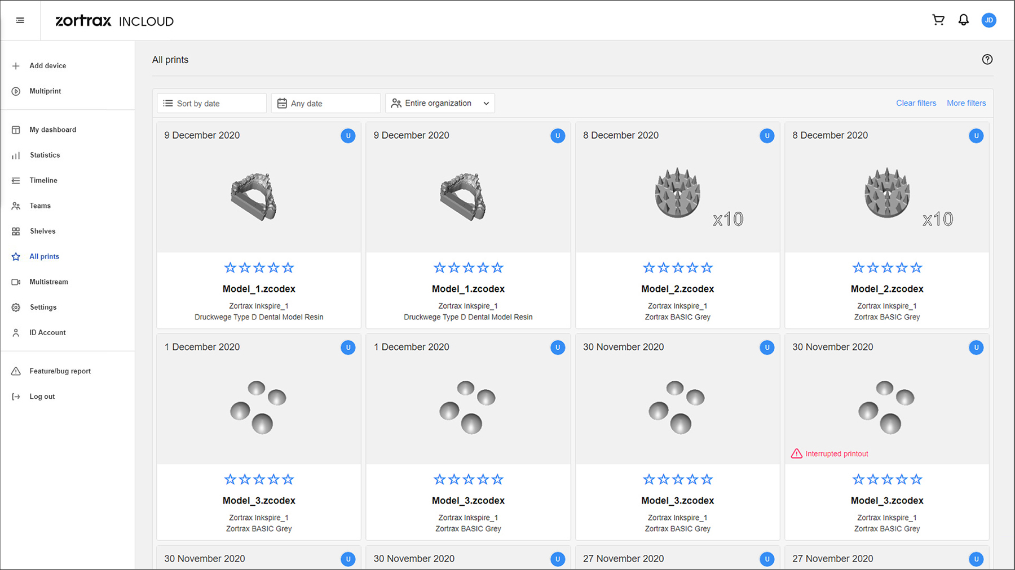Image resolution: width=1015 pixels, height=570 pixels.
Task: Check the notifications bell
Action: 964,20
